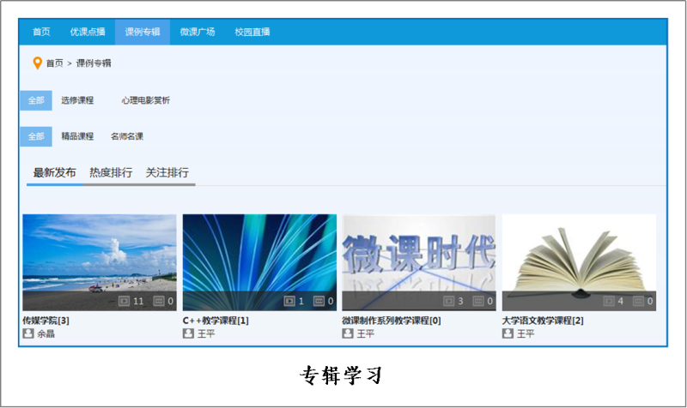This screenshot has height=408, width=687.
Task: Open the C++教学课程[1] album title
Action: click(x=216, y=321)
